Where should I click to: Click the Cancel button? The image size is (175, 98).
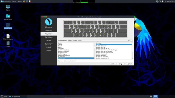coord(130,64)
